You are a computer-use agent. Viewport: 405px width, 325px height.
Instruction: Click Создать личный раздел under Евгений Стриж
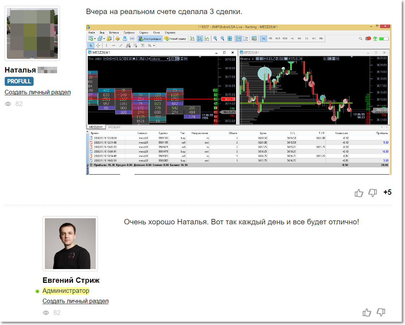point(76,301)
